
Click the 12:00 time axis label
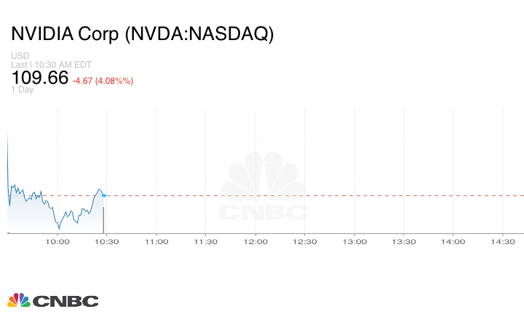tap(255, 241)
